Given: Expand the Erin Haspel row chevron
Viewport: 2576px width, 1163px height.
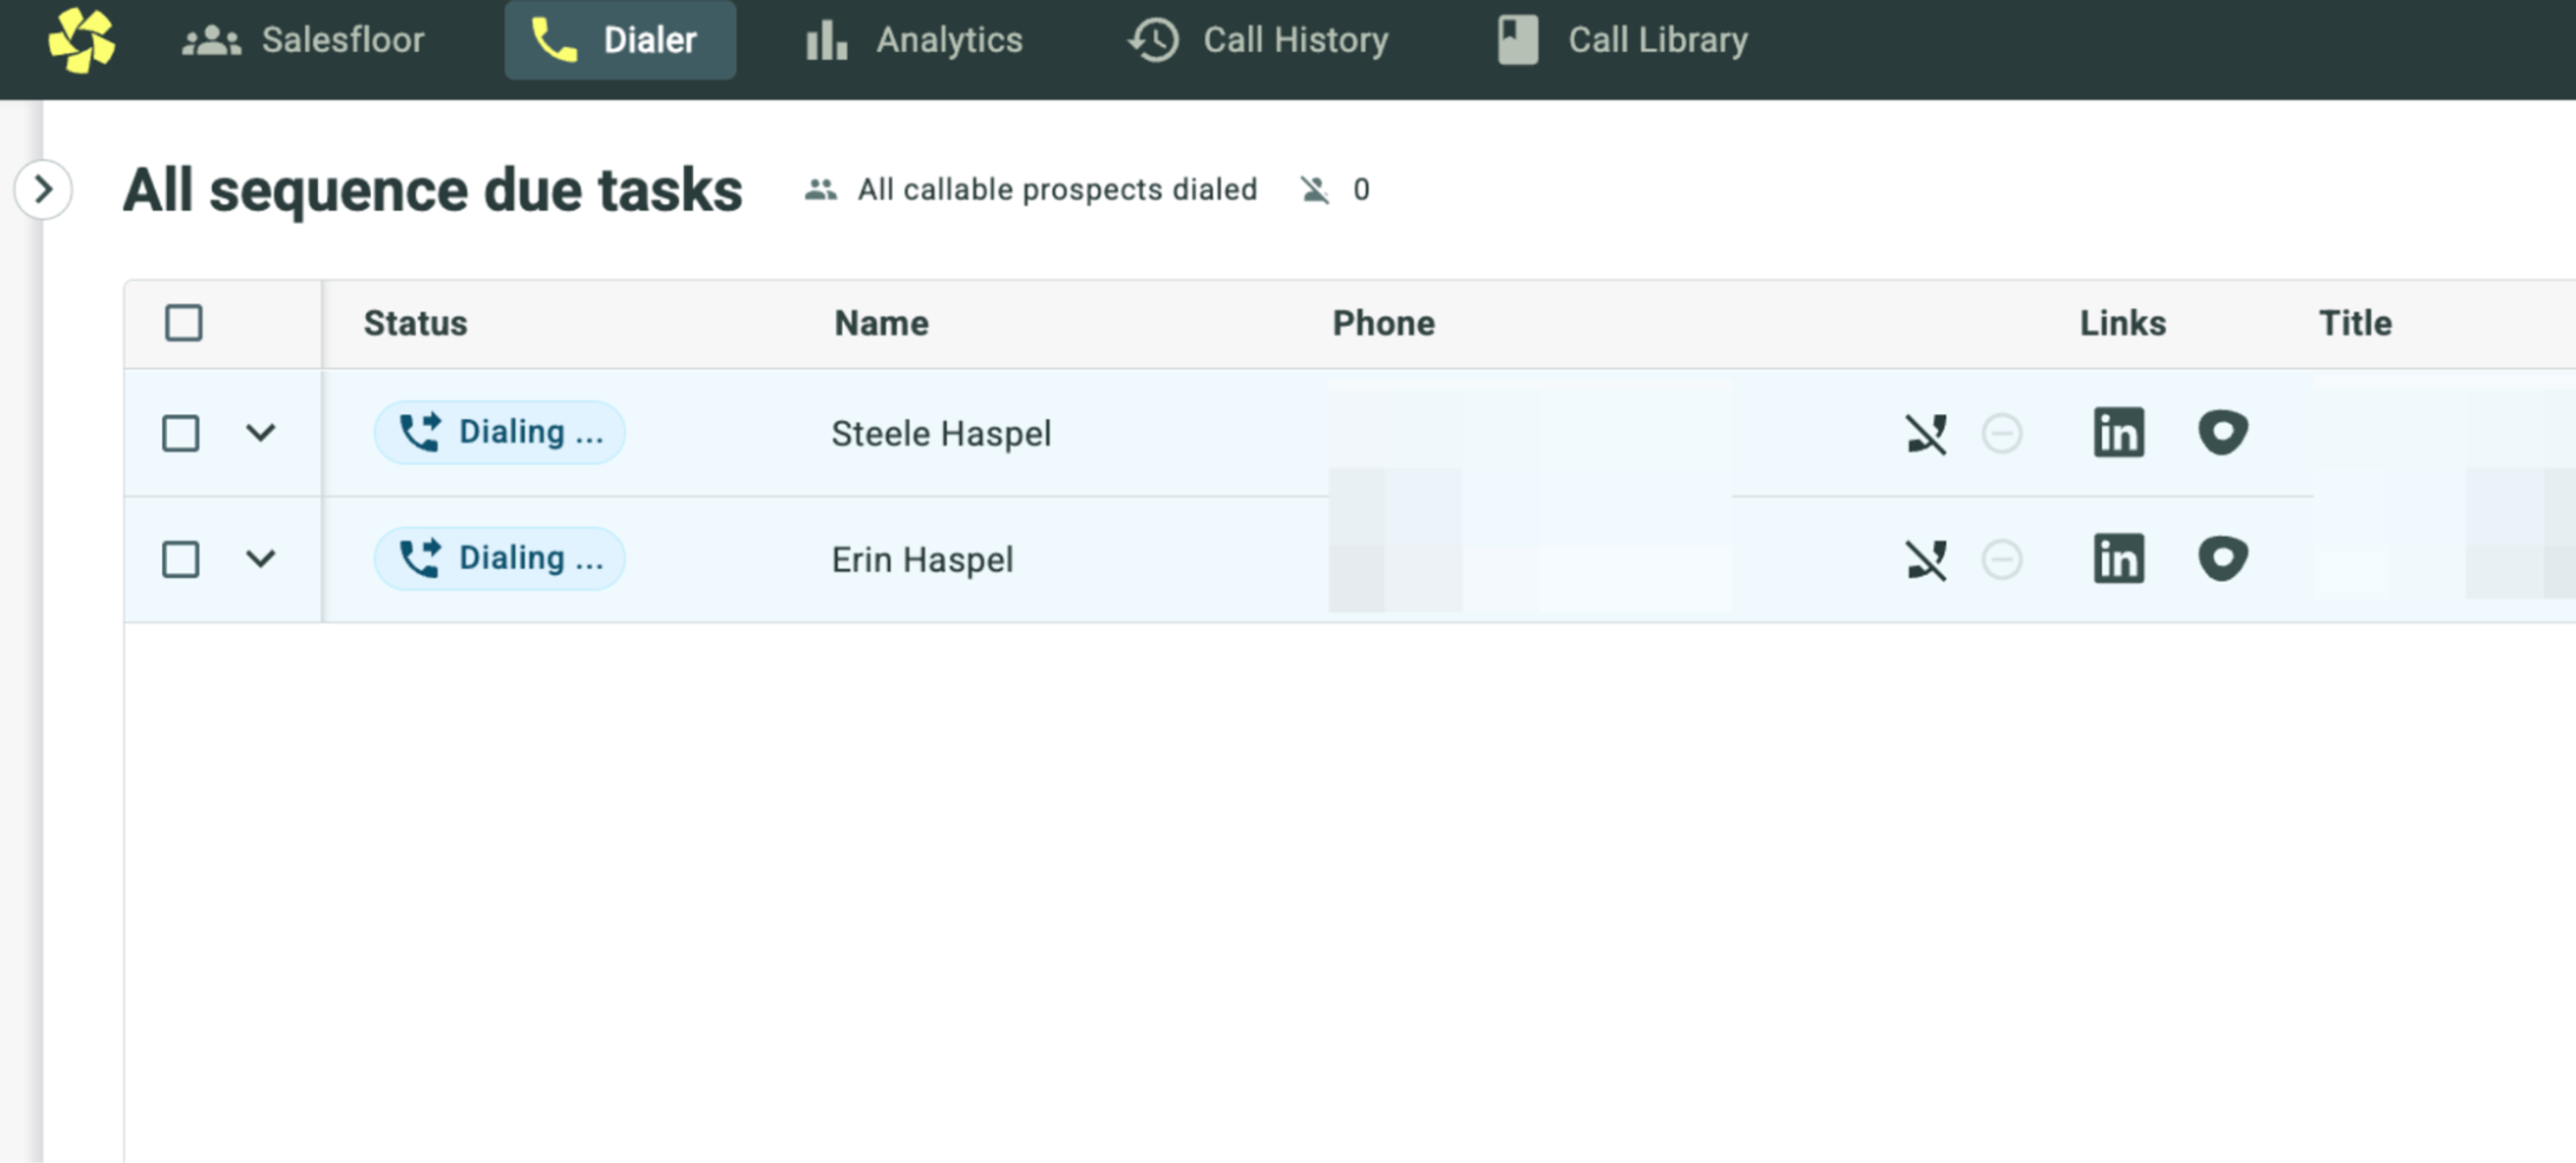Looking at the screenshot, I should (x=260, y=559).
